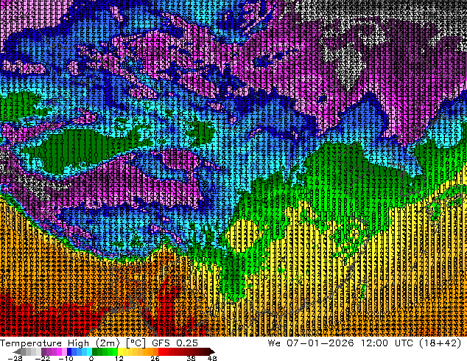
Task: Click the legend value '38'
Action: coord(192,358)
